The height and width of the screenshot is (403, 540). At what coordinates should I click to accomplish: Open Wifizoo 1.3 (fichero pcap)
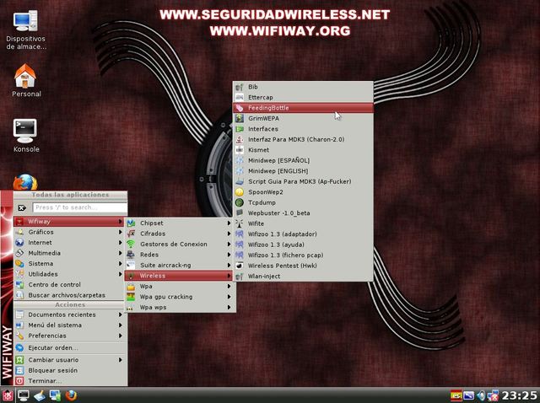click(303, 255)
